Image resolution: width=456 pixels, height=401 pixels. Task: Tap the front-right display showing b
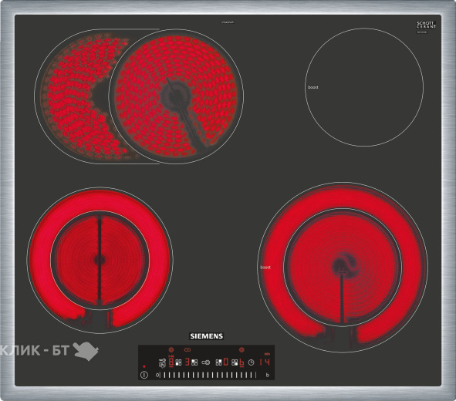pyautogui.click(x=242, y=362)
